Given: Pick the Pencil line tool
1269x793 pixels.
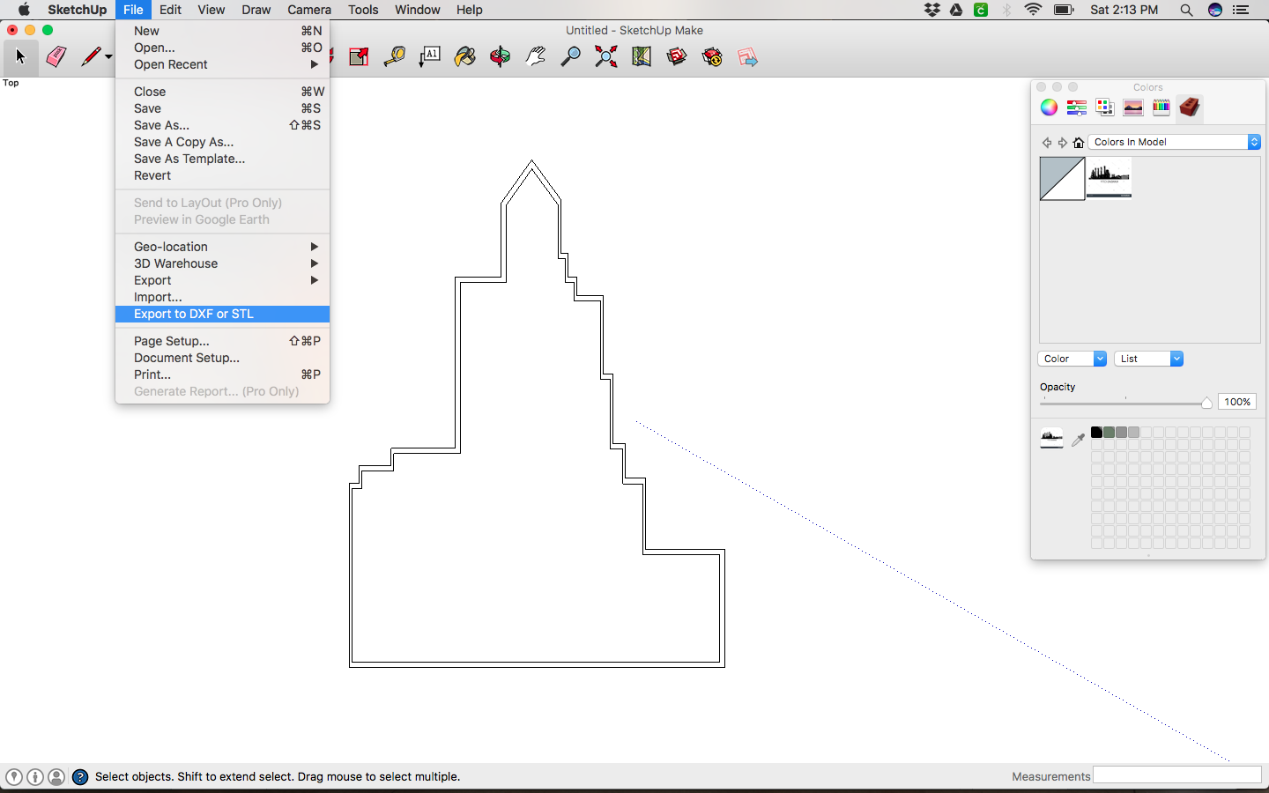Looking at the screenshot, I should pos(90,57).
